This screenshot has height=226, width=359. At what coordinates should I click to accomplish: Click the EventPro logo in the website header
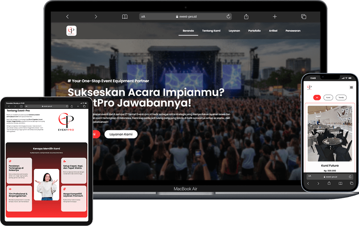click(x=71, y=31)
